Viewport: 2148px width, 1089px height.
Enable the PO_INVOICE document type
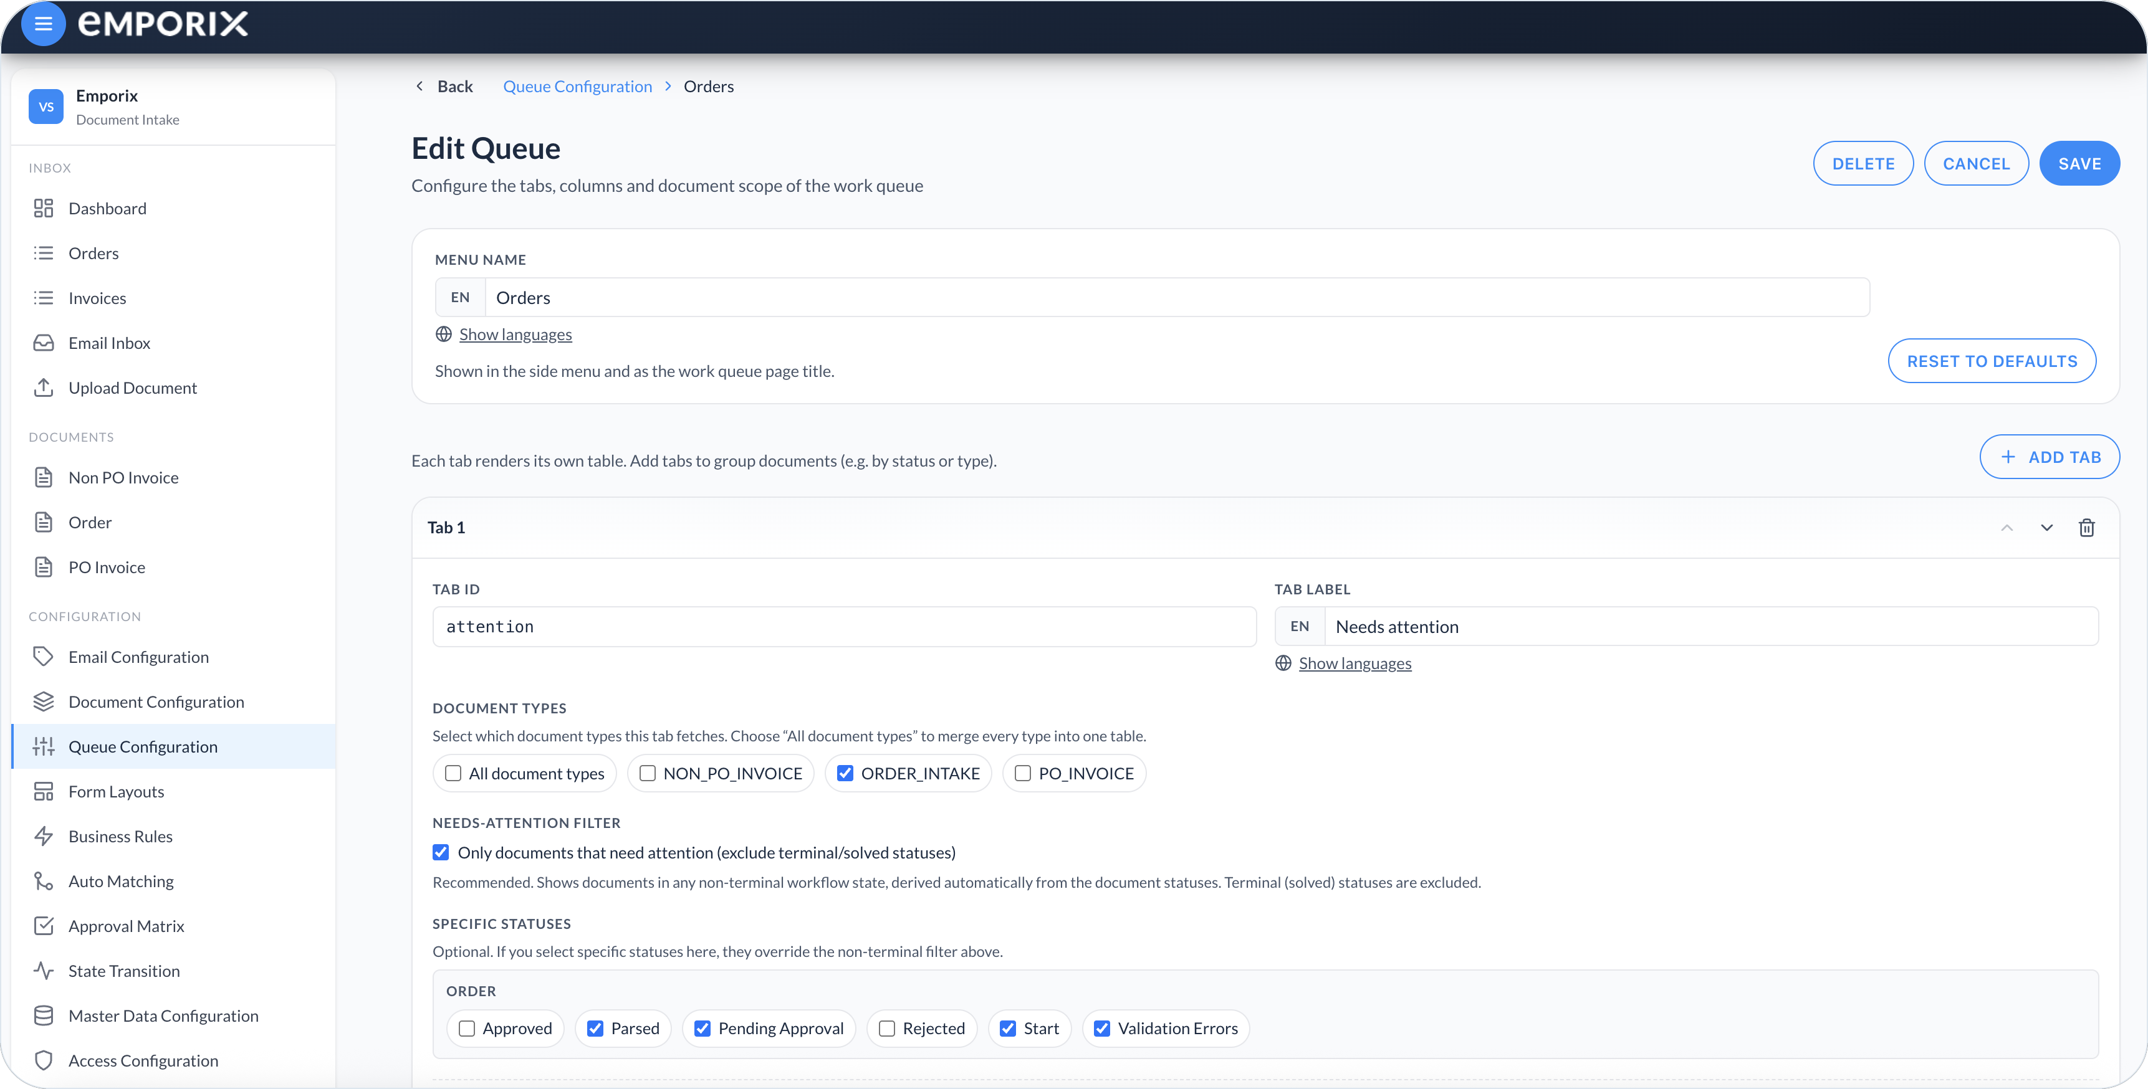pos(1022,773)
